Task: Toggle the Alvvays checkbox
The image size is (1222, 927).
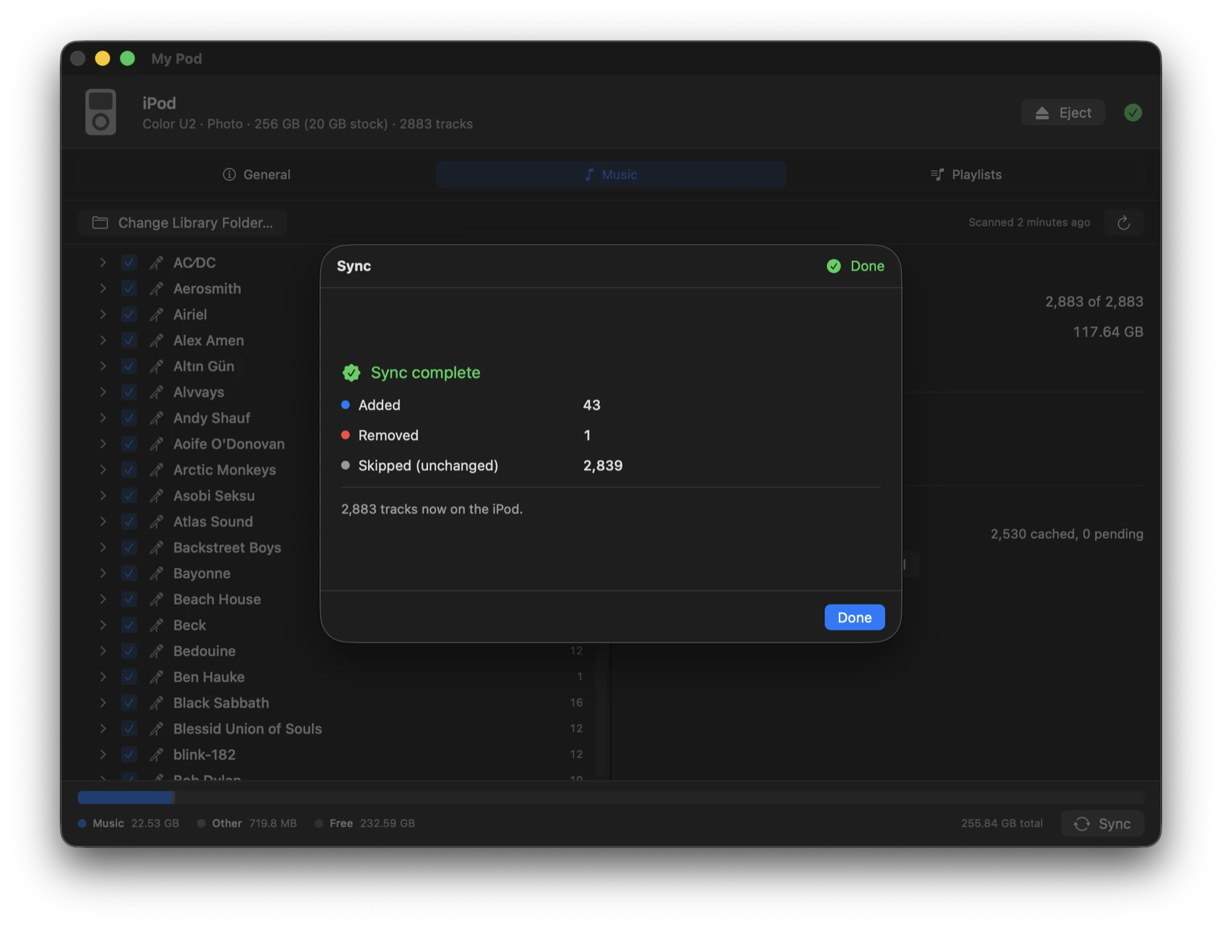Action: pos(129,392)
